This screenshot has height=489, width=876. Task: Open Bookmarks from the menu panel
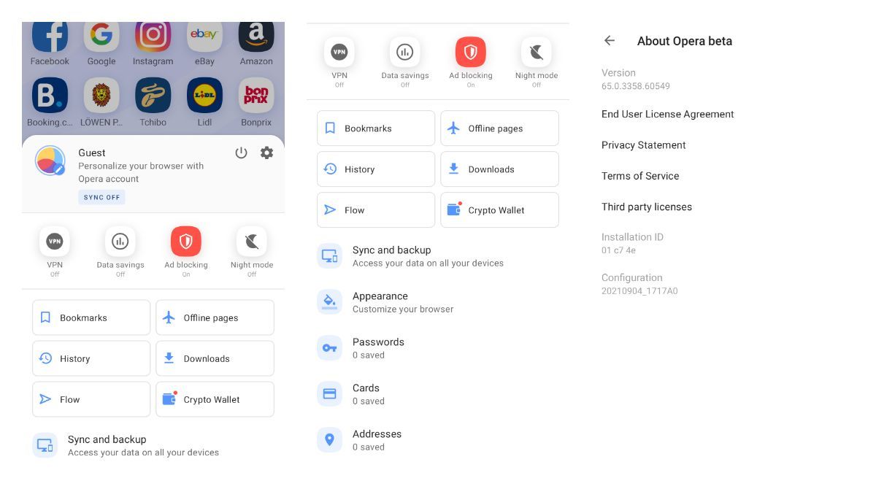click(x=375, y=128)
